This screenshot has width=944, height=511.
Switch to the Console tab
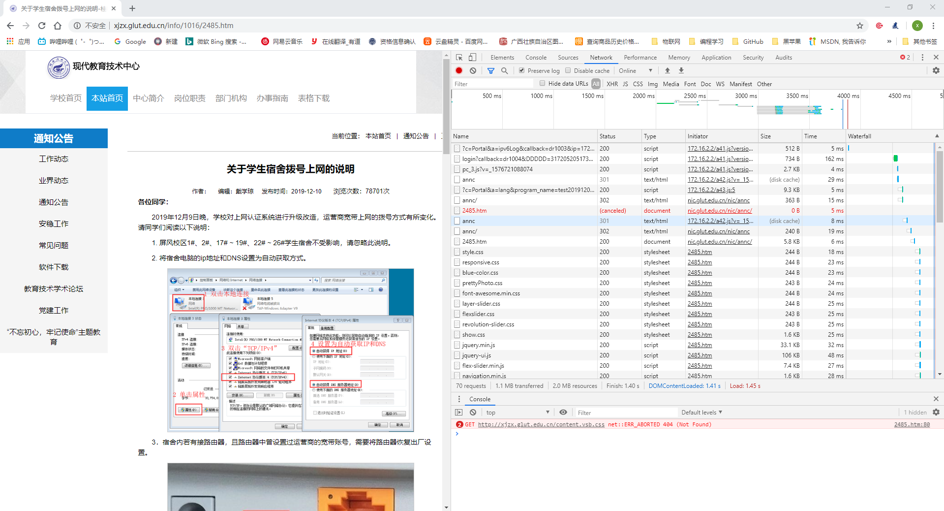[x=536, y=58]
